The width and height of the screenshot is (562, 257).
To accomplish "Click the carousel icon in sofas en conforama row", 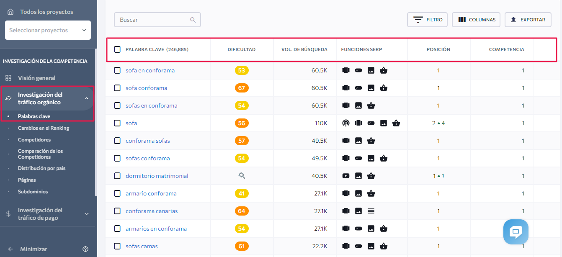I will [345, 105].
